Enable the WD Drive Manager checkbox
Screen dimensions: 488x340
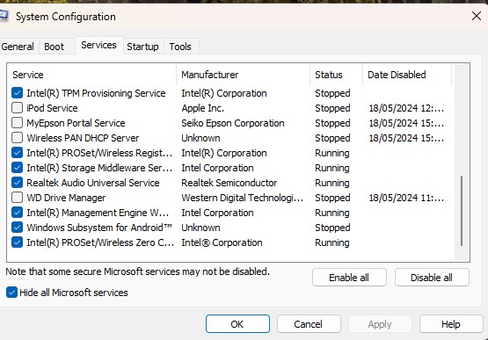click(x=17, y=197)
